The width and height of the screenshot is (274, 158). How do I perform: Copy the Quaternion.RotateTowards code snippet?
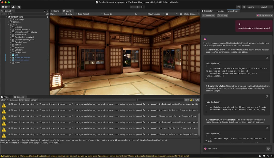267,128
